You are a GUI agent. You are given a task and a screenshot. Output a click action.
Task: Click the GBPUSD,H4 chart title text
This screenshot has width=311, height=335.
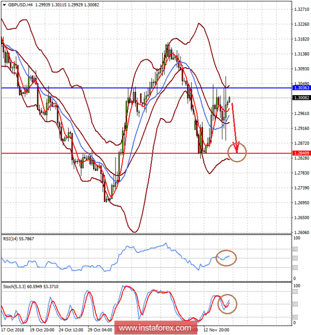[x=20, y=4]
